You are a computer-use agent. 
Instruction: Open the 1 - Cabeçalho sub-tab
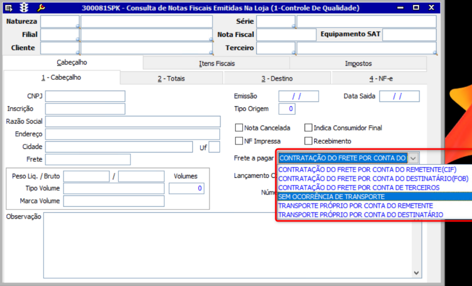[61, 77]
